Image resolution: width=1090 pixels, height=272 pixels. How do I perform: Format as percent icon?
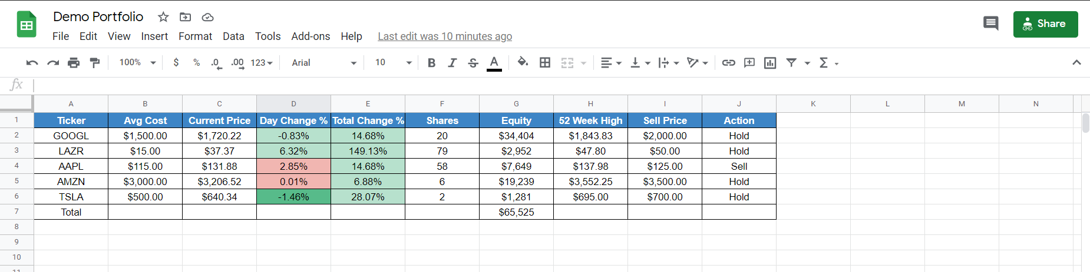point(196,62)
